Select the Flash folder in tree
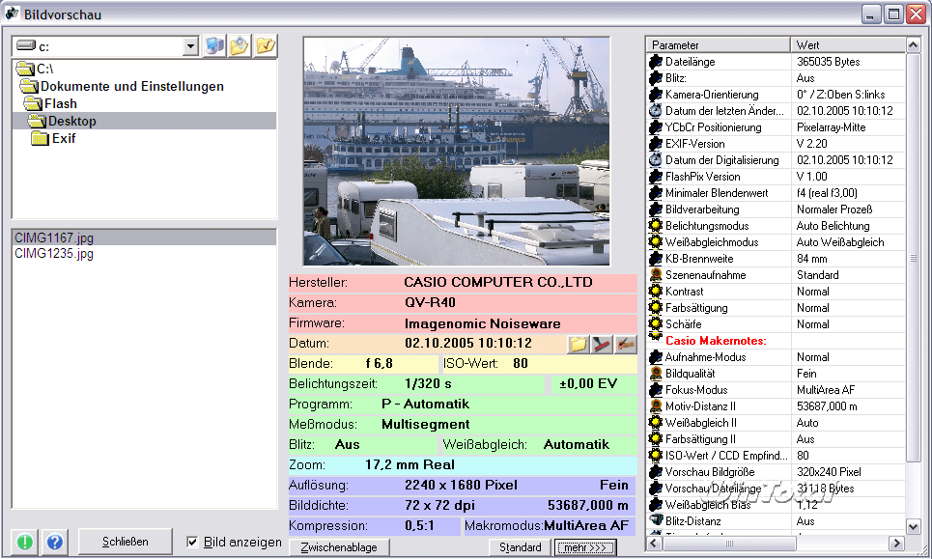This screenshot has width=932, height=559. 60,103
